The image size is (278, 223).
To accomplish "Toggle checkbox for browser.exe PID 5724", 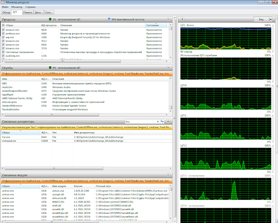I will point(3,48).
